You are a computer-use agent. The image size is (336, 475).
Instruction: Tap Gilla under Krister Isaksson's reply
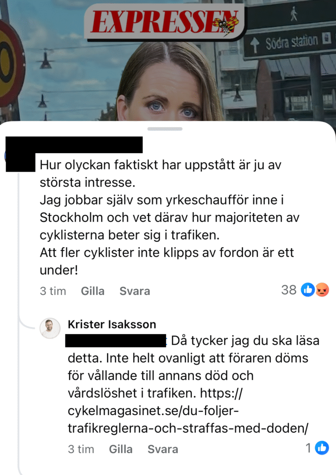point(121,449)
